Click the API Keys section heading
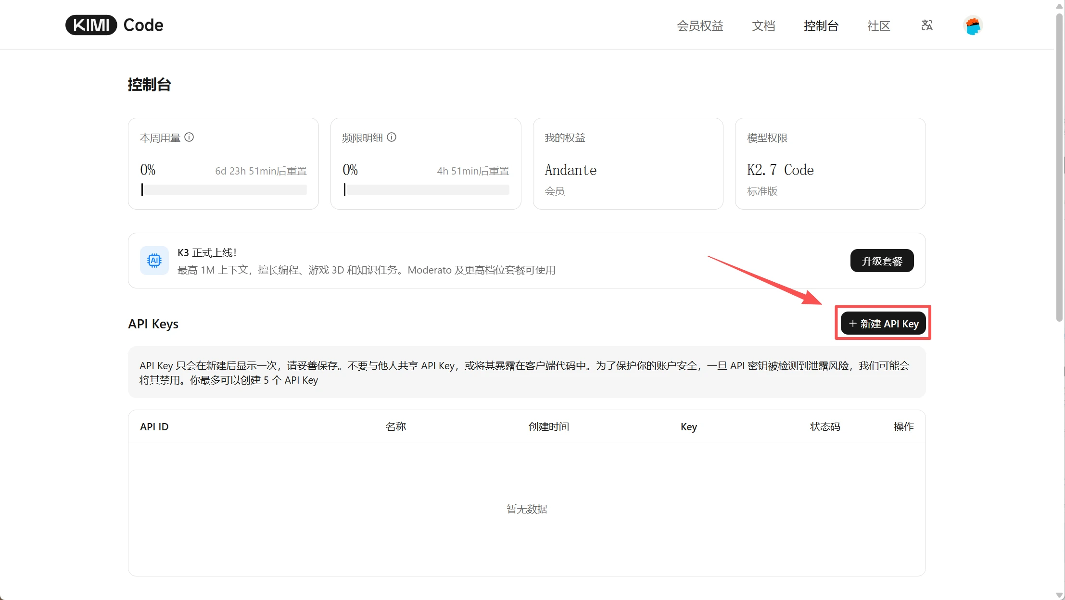The width and height of the screenshot is (1065, 600). click(x=153, y=324)
